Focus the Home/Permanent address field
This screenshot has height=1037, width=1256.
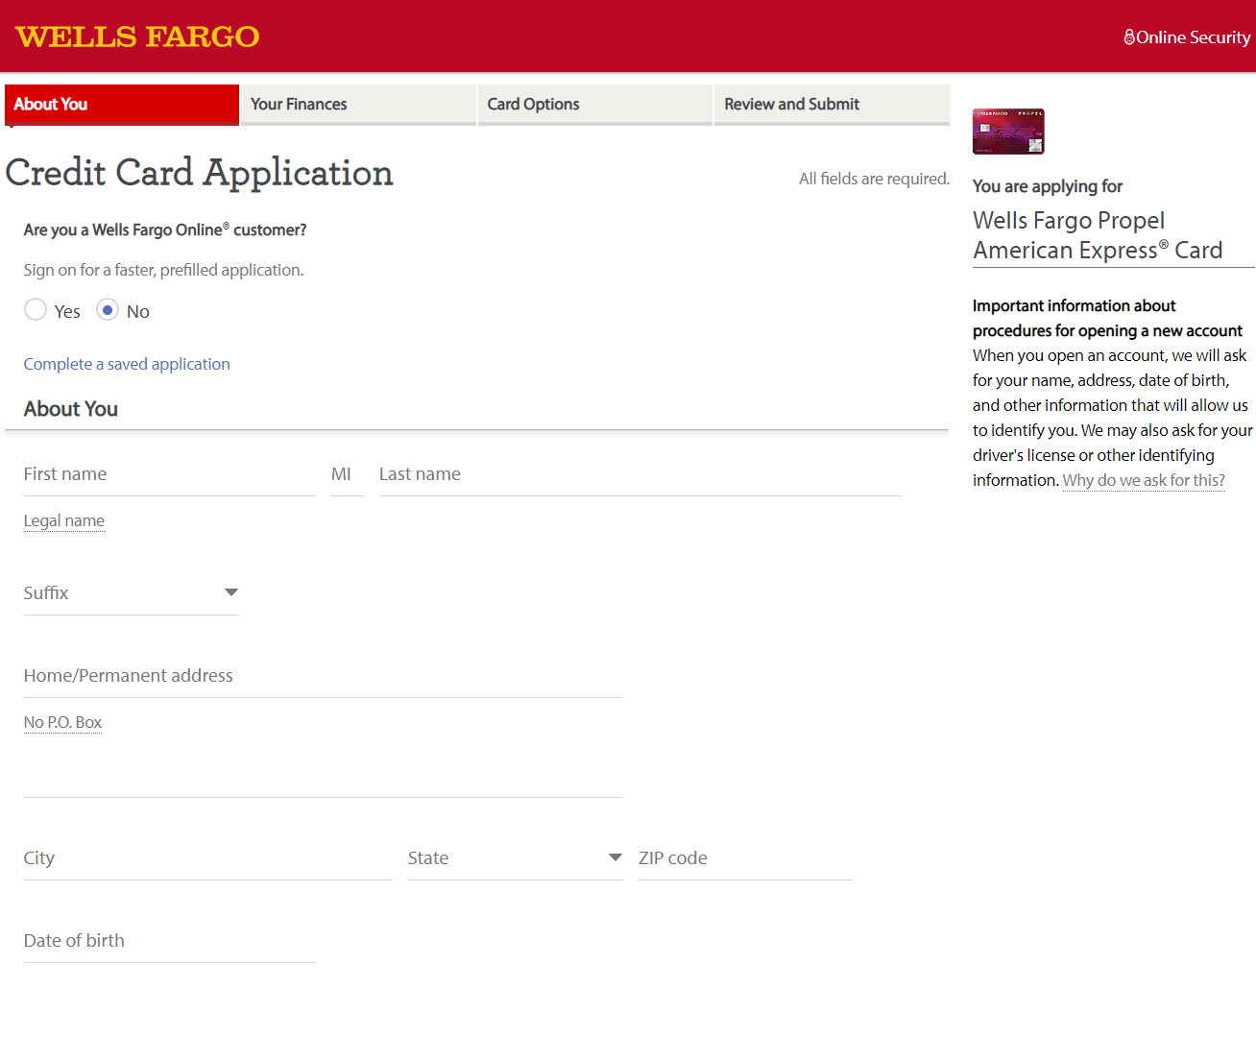(323, 677)
